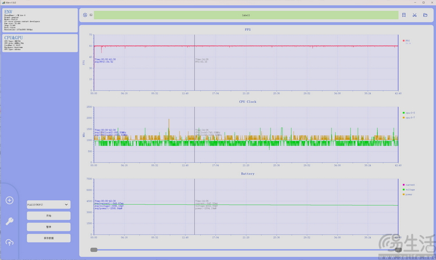Click the circled up-arrow icon beside label bar
This screenshot has height=260, width=436.
[85, 15]
